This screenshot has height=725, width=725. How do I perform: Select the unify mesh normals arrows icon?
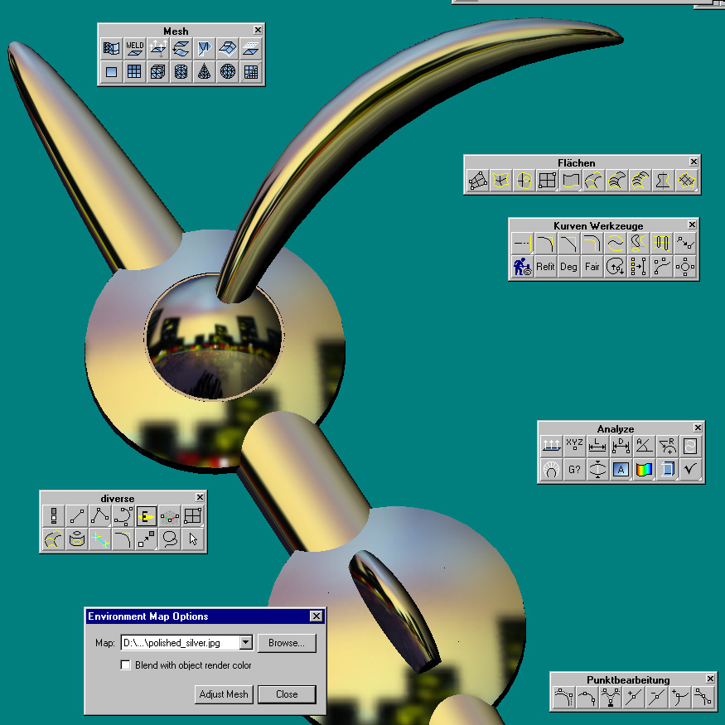157,48
